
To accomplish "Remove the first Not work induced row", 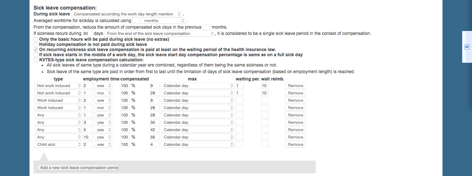I will pos(295,86).
